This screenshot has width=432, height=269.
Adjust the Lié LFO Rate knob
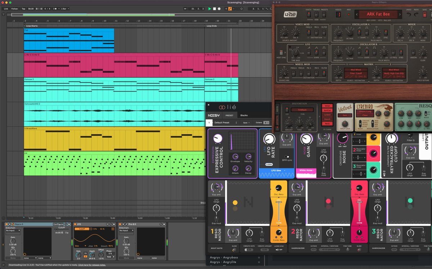[x=269, y=139]
